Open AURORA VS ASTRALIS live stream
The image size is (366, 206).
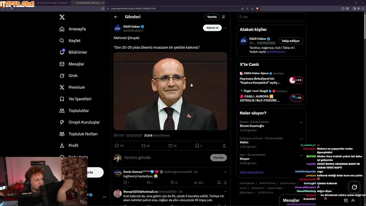[271, 96]
